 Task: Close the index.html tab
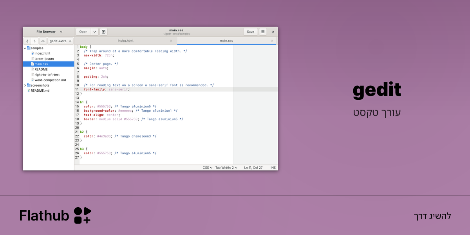pyautogui.click(x=171, y=41)
